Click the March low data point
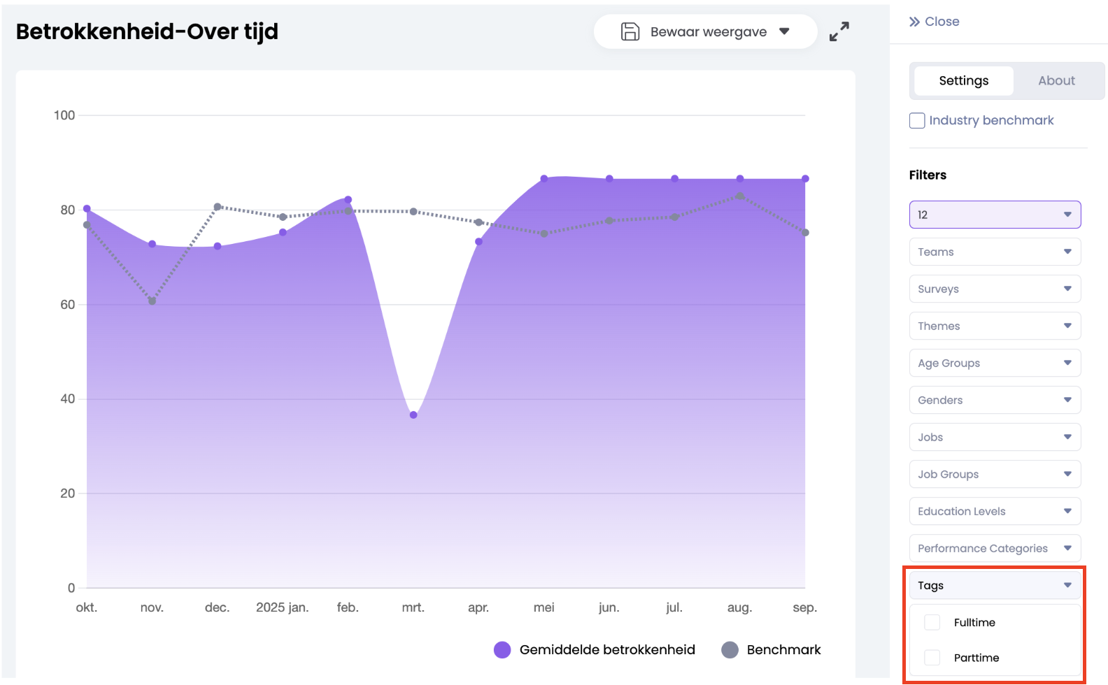The width and height of the screenshot is (1108, 685). 413,415
